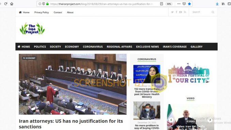Visit the site's Twitter icon
Image resolution: width=231 pixels, height=130 pixels.
click(172, 12)
